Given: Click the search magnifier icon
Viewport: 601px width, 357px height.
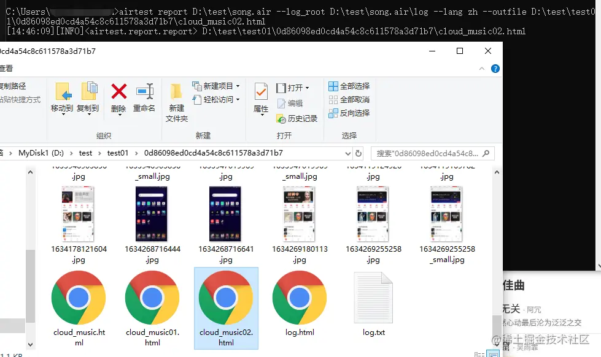Looking at the screenshot, I should click(x=486, y=154).
